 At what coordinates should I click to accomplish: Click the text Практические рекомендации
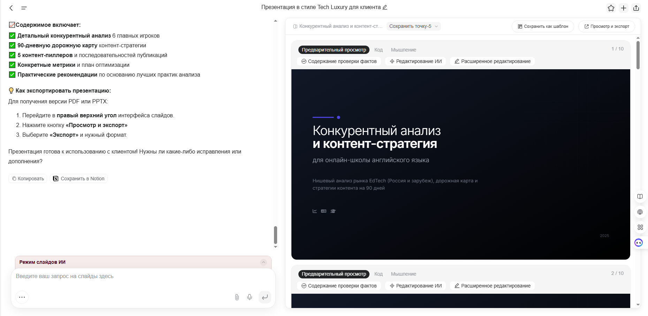pos(58,74)
